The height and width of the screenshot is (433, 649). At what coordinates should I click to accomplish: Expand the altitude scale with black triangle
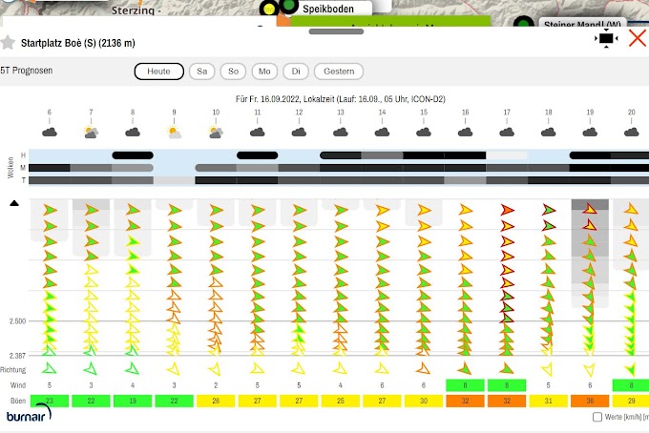click(14, 203)
